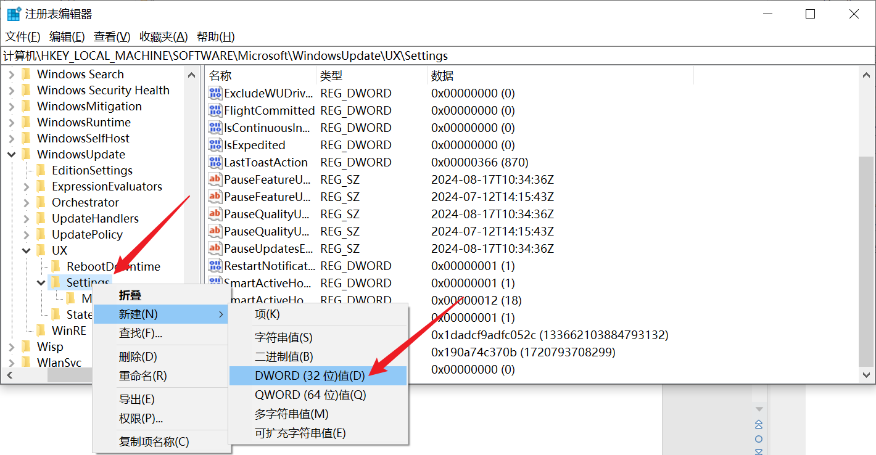The height and width of the screenshot is (455, 876).
Task: Open the 查看(V) menu
Action: (112, 36)
